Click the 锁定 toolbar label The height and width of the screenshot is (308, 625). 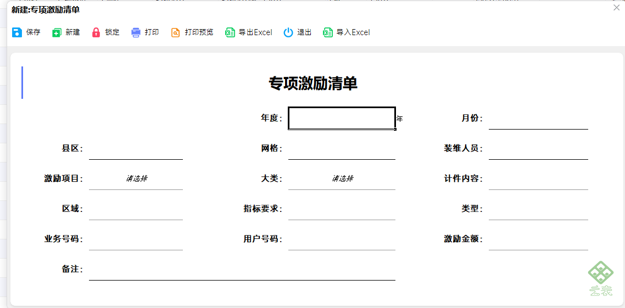(113, 32)
